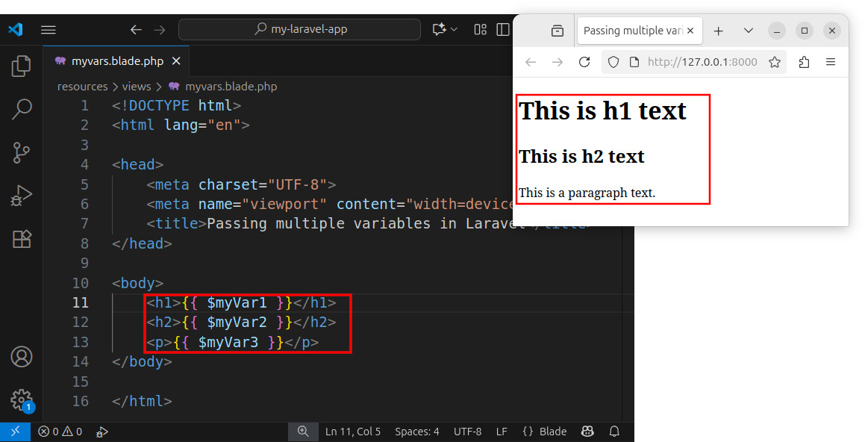This screenshot has width=865, height=442.
Task: Open the VS Code hamburger menu
Action: [49, 30]
